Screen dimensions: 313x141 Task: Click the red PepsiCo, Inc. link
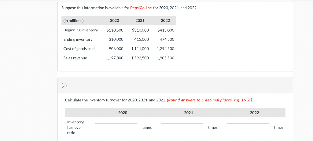(141, 8)
